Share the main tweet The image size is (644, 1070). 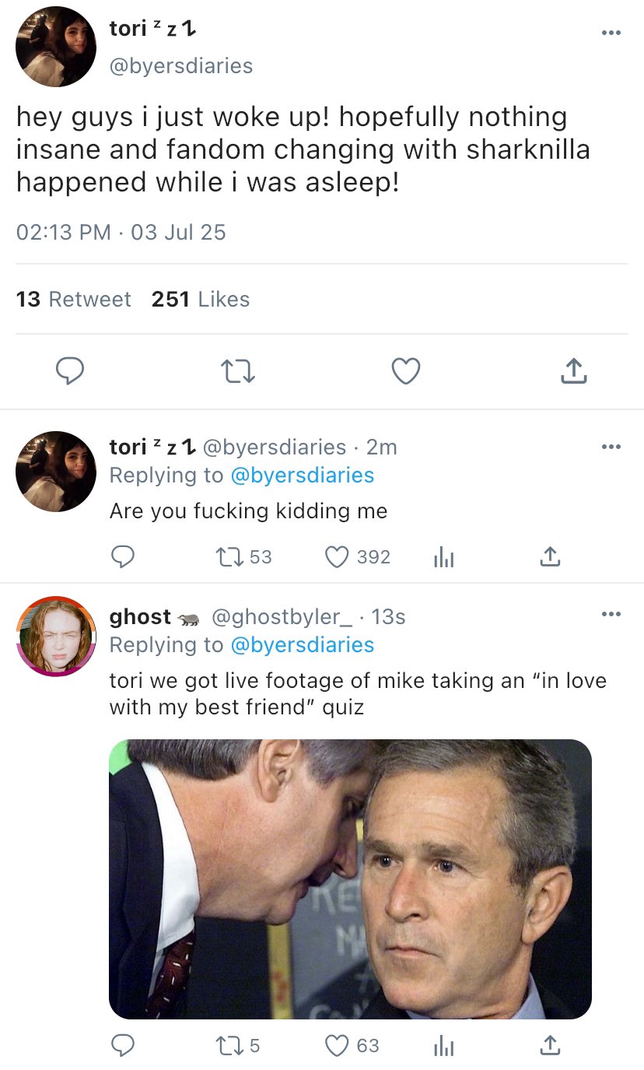[x=573, y=372]
